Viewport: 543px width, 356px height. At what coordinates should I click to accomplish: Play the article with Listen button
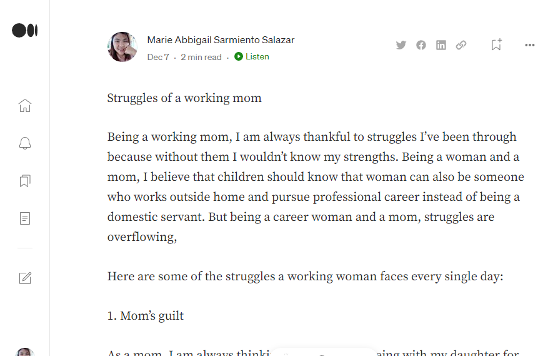252,57
